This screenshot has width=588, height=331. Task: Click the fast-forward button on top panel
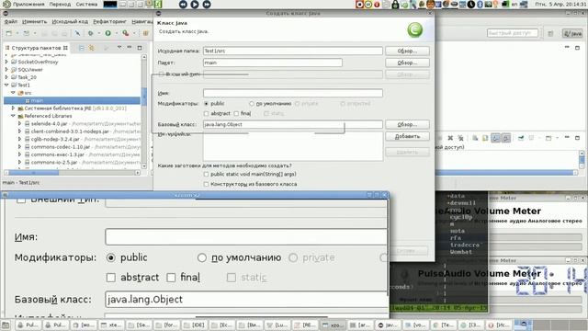point(207,5)
